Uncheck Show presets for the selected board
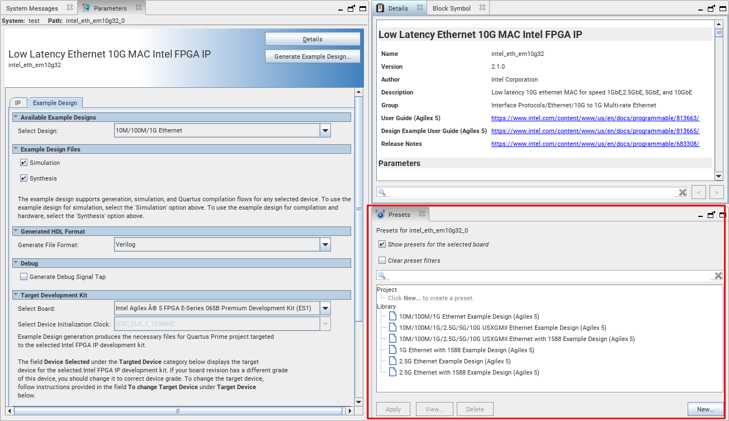Viewport: 729px width, 421px height. pos(382,244)
